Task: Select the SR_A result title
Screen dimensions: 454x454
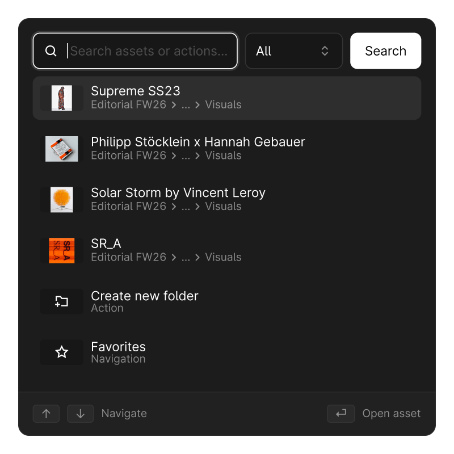Action: click(x=106, y=244)
